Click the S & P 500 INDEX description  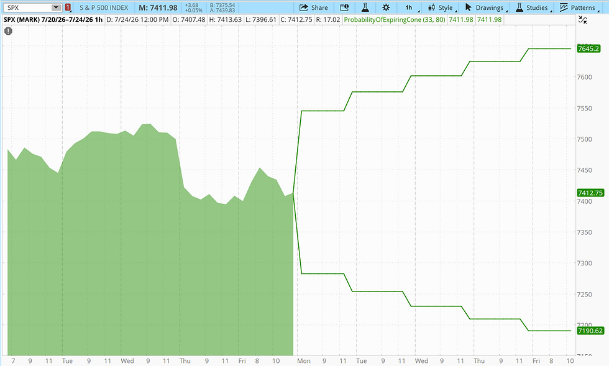click(x=104, y=8)
